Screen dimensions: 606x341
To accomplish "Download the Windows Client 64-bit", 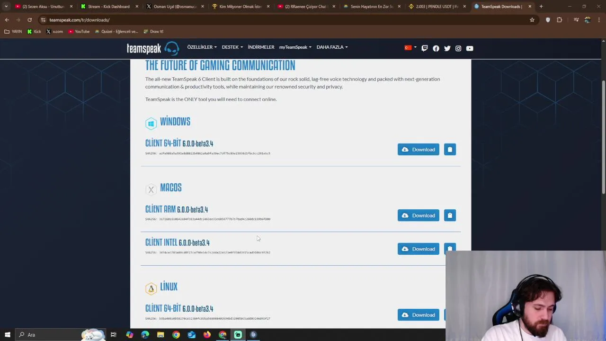I will tap(419, 150).
